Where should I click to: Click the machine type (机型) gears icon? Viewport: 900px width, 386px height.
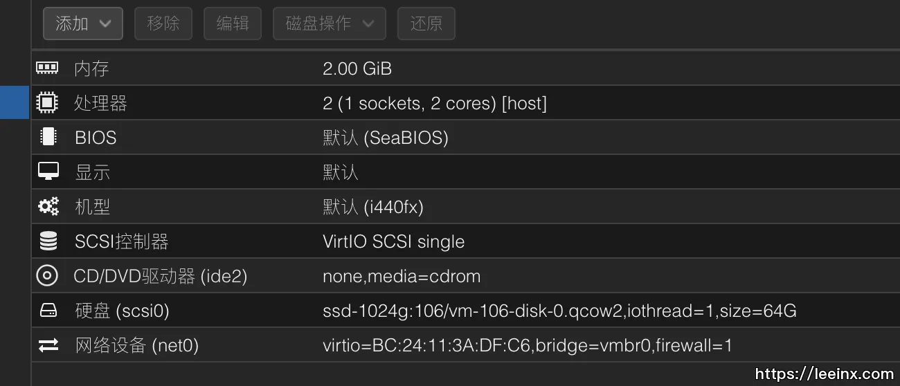click(48, 206)
